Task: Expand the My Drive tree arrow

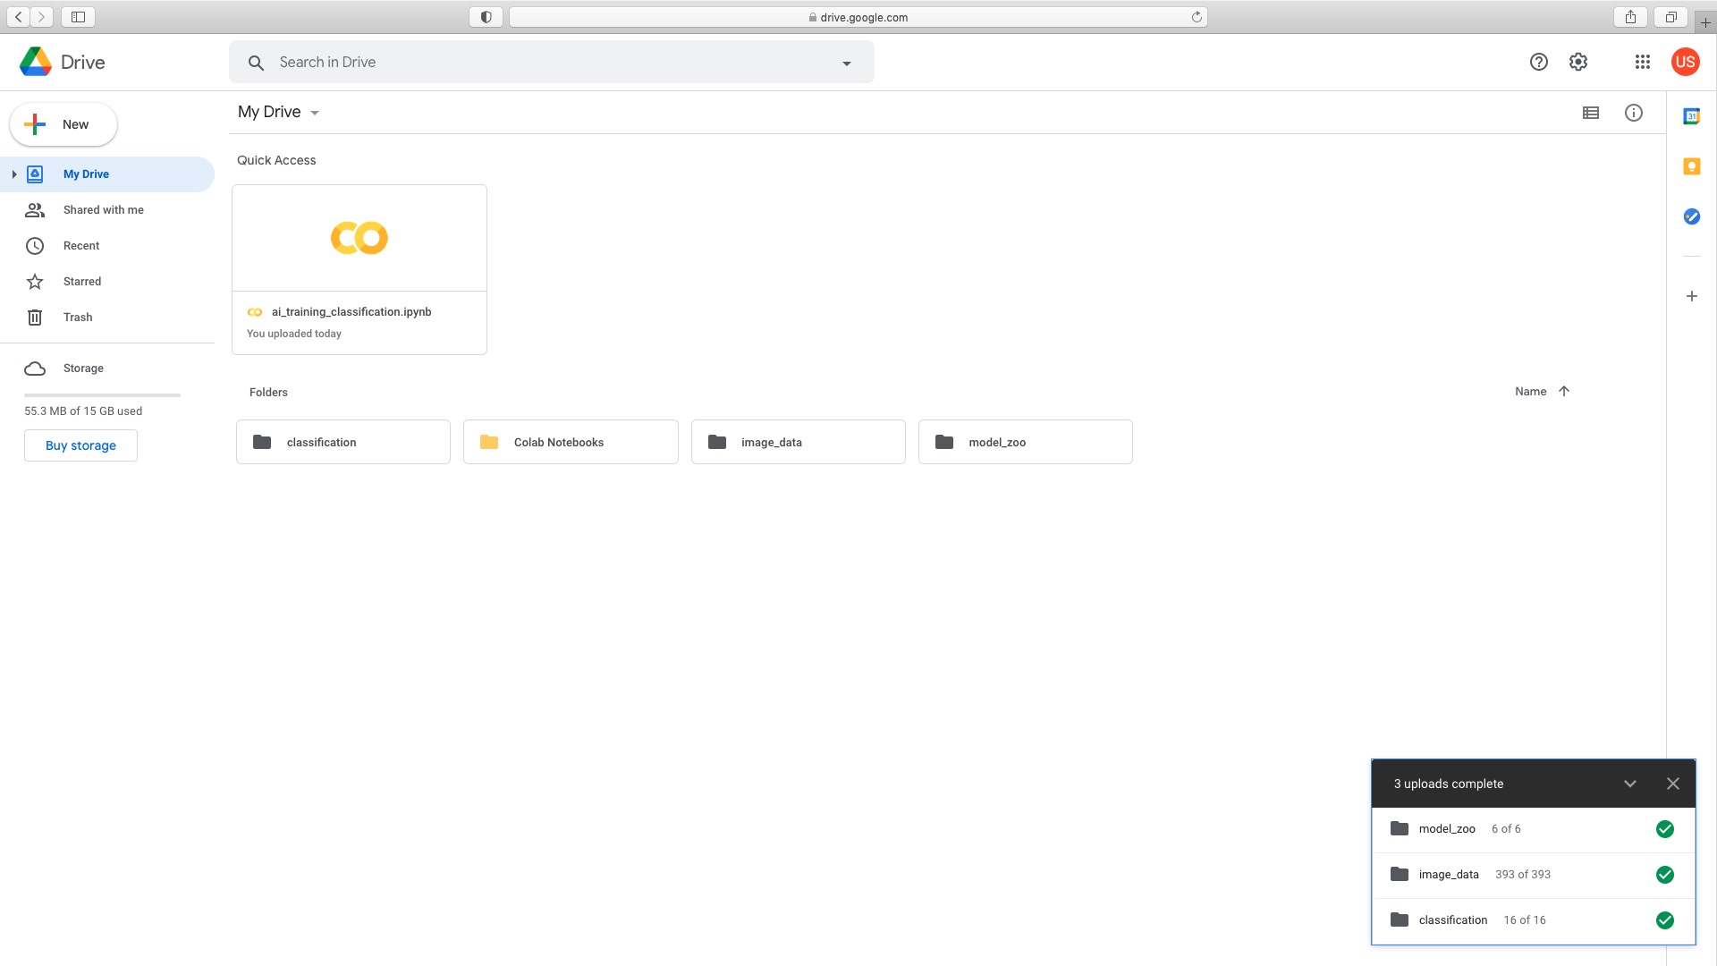Action: (x=14, y=174)
